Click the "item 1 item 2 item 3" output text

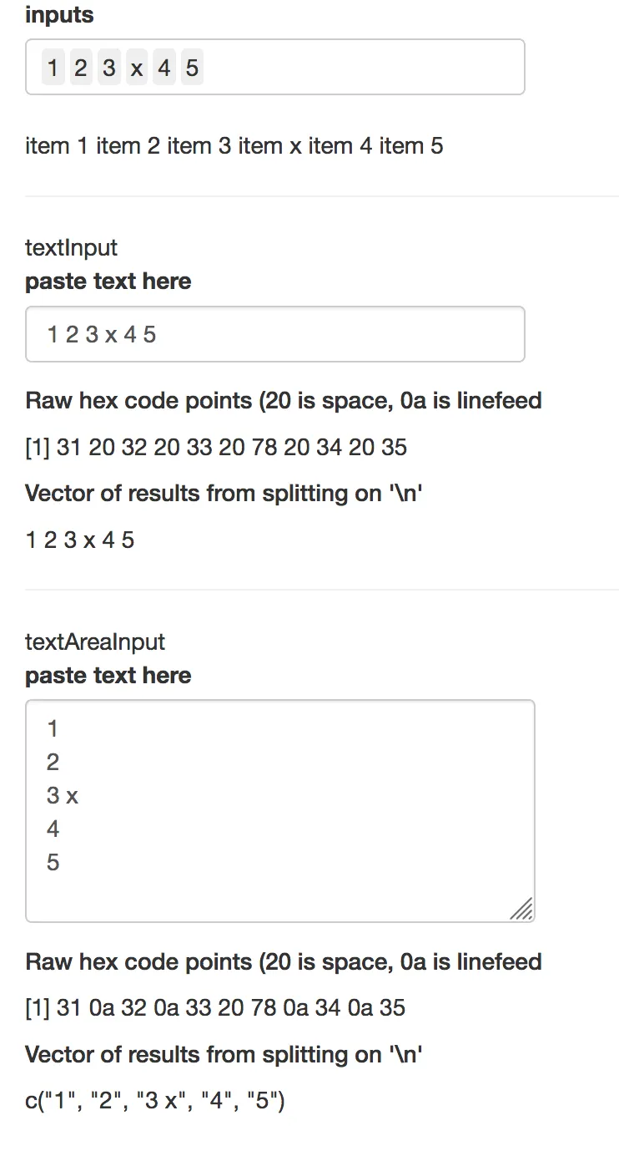(234, 146)
